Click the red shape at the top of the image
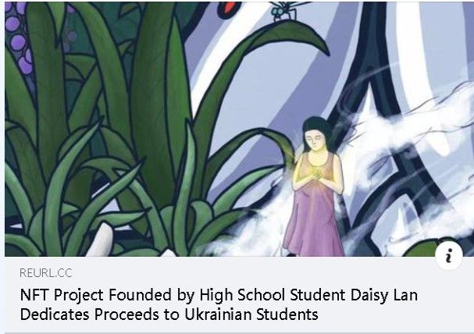The width and height of the screenshot is (474, 334). pyautogui.click(x=230, y=8)
